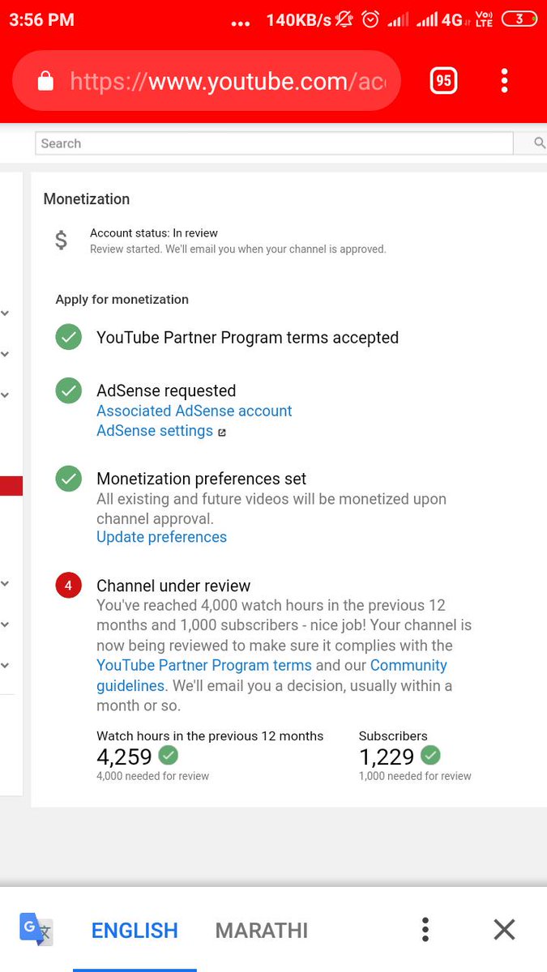Click the 1,229 subscribers value
This screenshot has height=972, width=547.
click(x=387, y=757)
